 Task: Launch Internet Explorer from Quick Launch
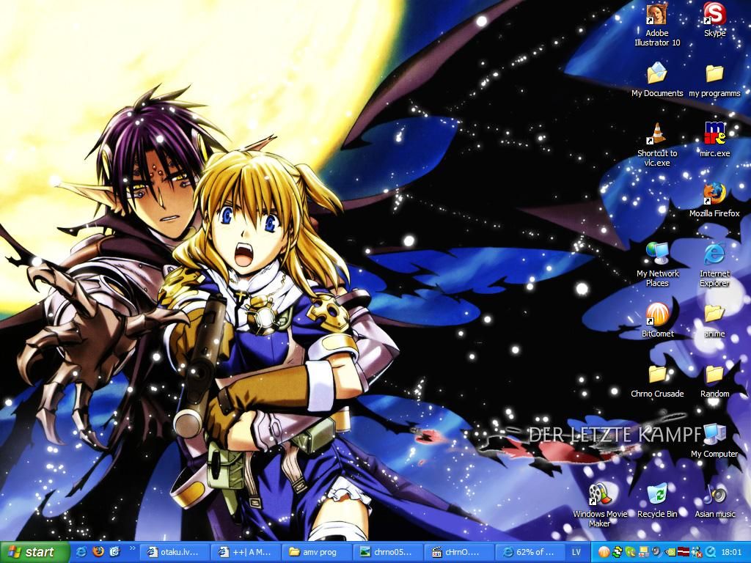click(81, 552)
